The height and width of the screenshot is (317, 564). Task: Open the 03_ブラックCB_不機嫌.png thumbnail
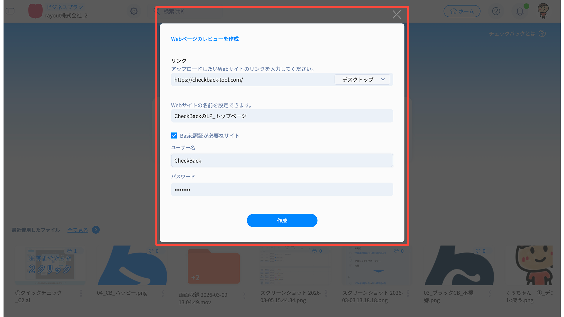459,266
